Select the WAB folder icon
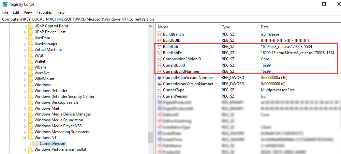Image resolution: width=341 pixels, height=154 pixels. pyautogui.click(x=30, y=55)
